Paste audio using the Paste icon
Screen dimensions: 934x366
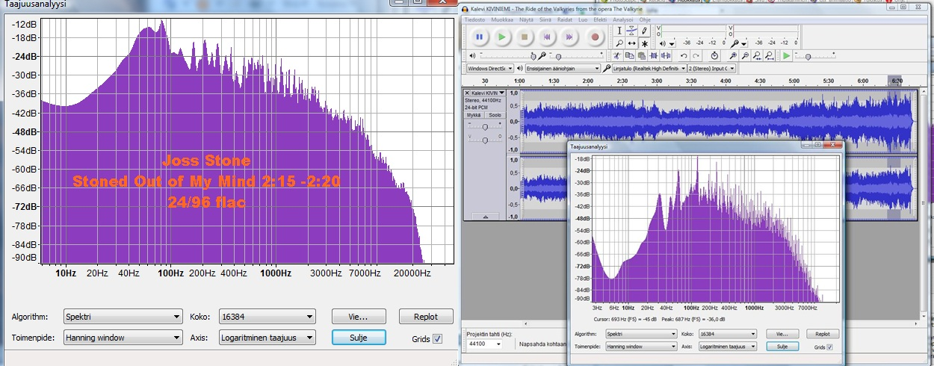[x=641, y=56]
